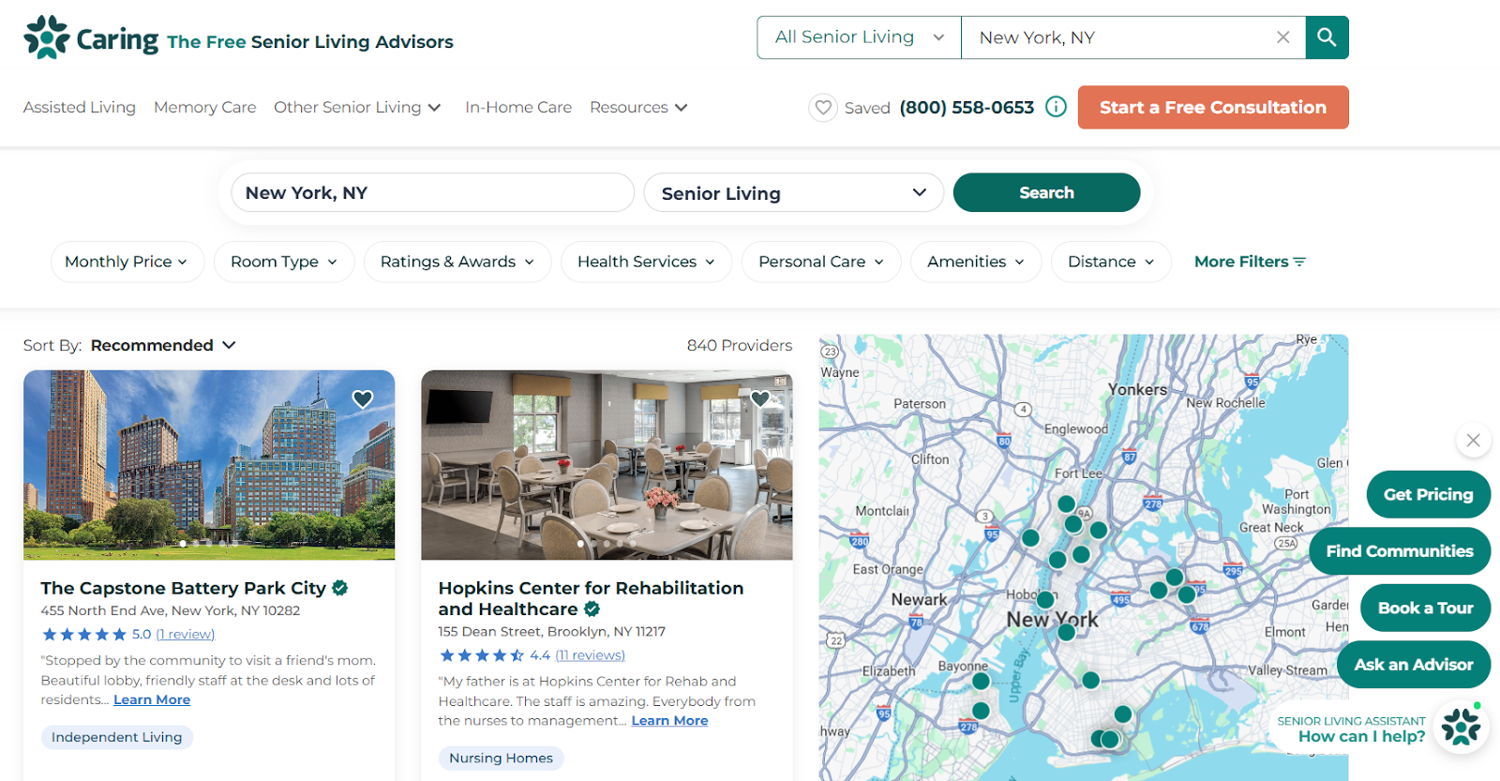
Task: Open Health Services filter
Action: click(x=646, y=262)
